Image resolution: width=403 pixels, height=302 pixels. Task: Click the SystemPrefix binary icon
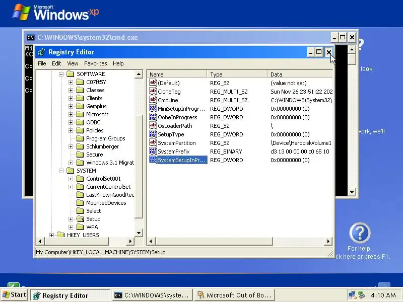pyautogui.click(x=153, y=151)
